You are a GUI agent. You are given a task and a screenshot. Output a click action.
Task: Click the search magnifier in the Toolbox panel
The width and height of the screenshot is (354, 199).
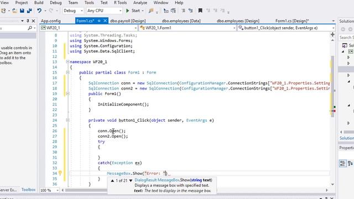point(30,28)
